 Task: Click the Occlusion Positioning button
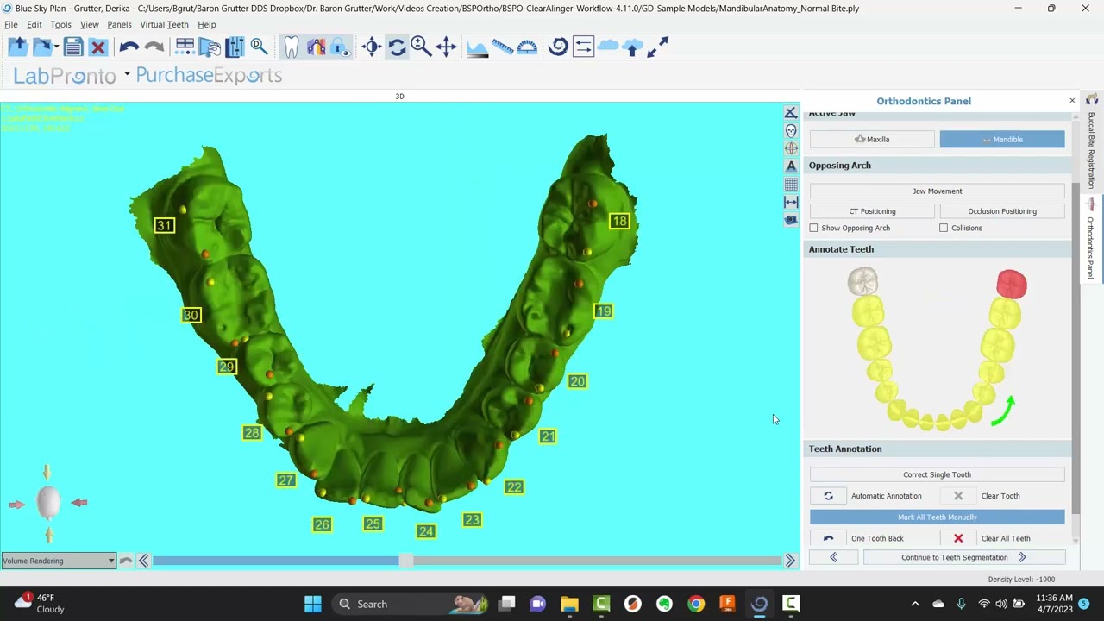click(1002, 211)
